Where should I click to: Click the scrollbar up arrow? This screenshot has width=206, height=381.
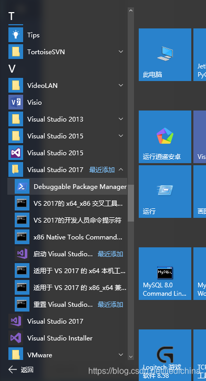[x=131, y=11]
